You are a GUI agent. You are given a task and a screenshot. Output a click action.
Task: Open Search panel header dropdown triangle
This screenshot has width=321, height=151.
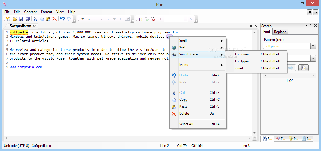tap(306, 26)
